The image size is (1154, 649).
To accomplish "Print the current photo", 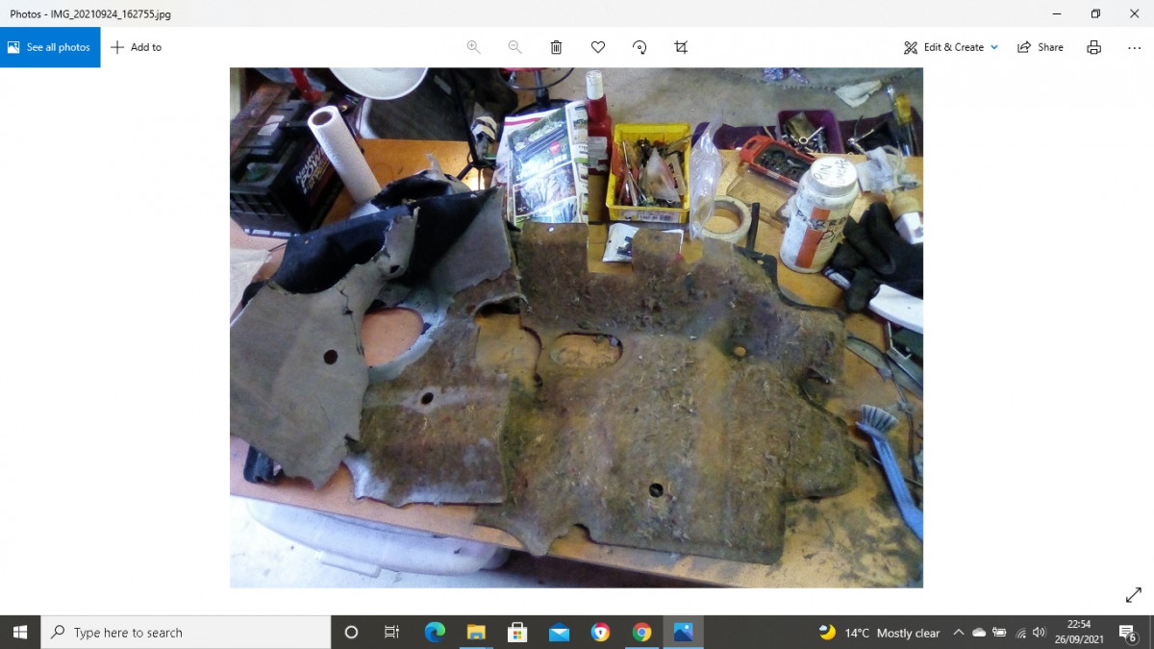I will (x=1093, y=46).
